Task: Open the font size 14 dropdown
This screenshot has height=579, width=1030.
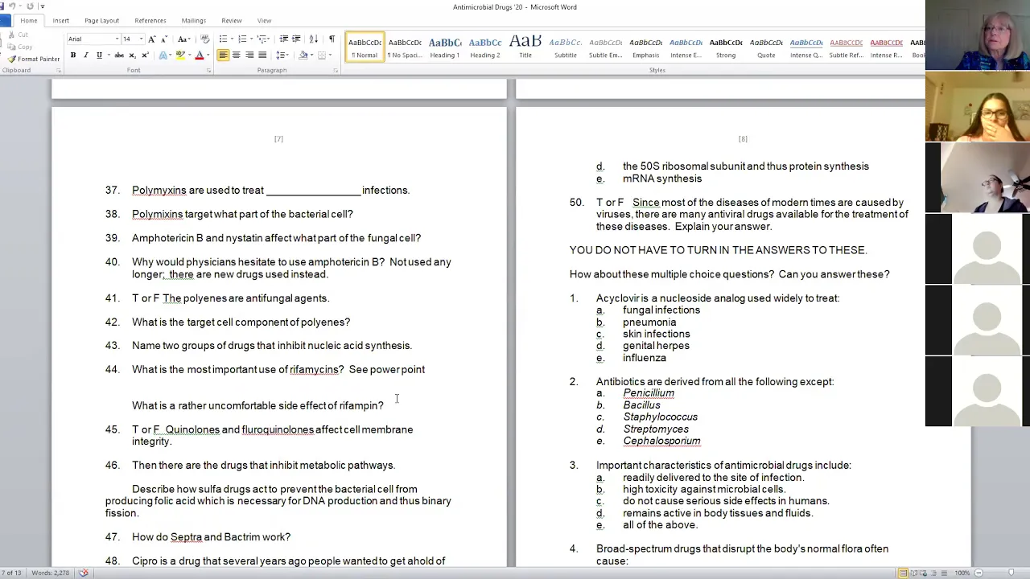Action: click(141, 39)
